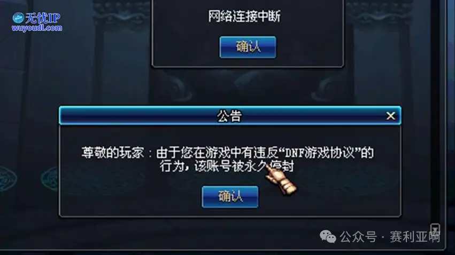Confirm the permanent ban announcement with 确认
The width and height of the screenshot is (455, 255).
pyautogui.click(x=230, y=197)
